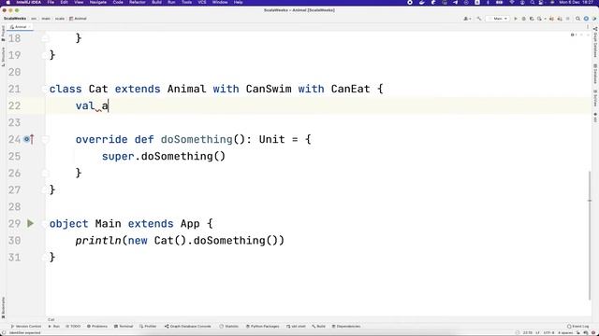Click the stop button in toolbar
Image resolution: width=599 pixels, height=336 pixels.
[x=568, y=19]
